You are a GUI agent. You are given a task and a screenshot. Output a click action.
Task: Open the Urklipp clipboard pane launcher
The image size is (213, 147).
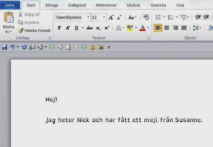tap(50, 38)
